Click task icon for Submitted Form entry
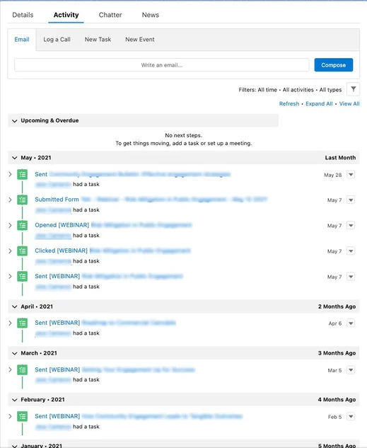The image size is (367, 448). click(22, 200)
